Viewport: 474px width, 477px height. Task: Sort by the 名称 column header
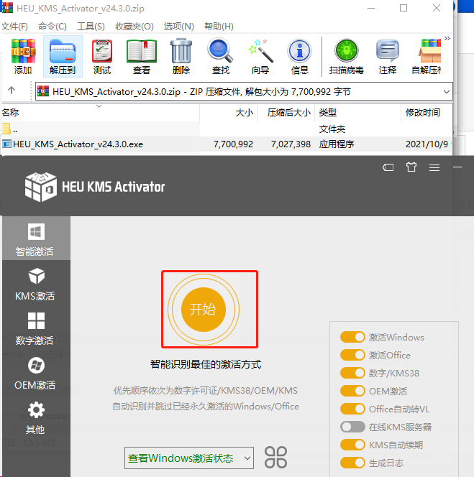[101, 113]
